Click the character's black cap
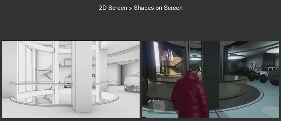 click(x=194, y=67)
